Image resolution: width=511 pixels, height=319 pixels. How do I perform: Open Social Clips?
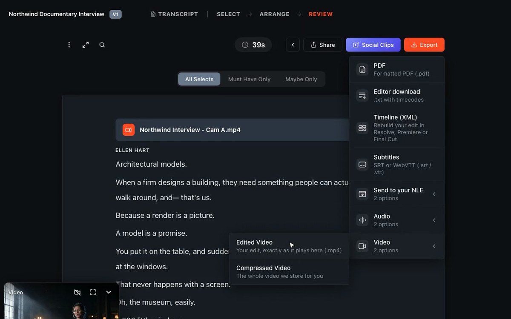pyautogui.click(x=373, y=45)
